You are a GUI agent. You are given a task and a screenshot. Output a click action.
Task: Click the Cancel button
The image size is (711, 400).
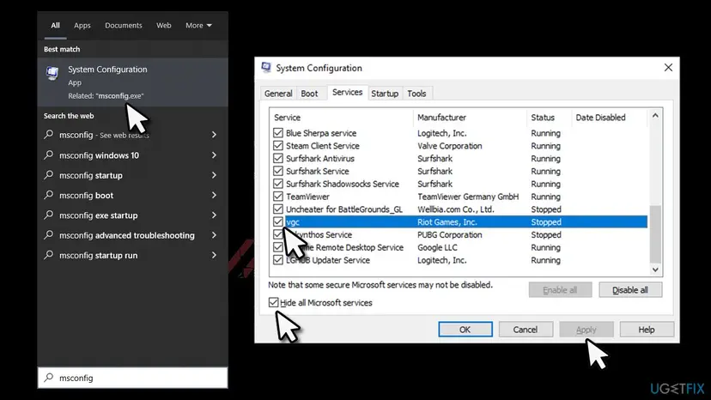526,330
